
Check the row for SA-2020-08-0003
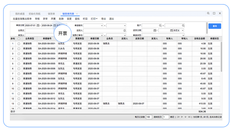click(x=19, y=54)
